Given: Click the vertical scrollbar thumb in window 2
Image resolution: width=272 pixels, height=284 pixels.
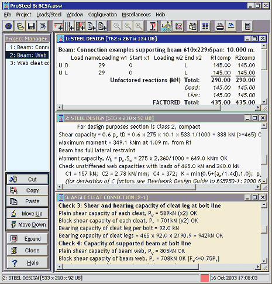Looking at the screenshot, I should tap(264, 159).
